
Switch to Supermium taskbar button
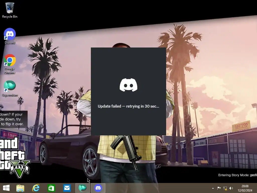(x=82, y=188)
